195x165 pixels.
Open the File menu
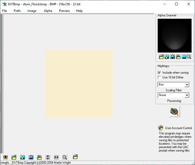4,11
